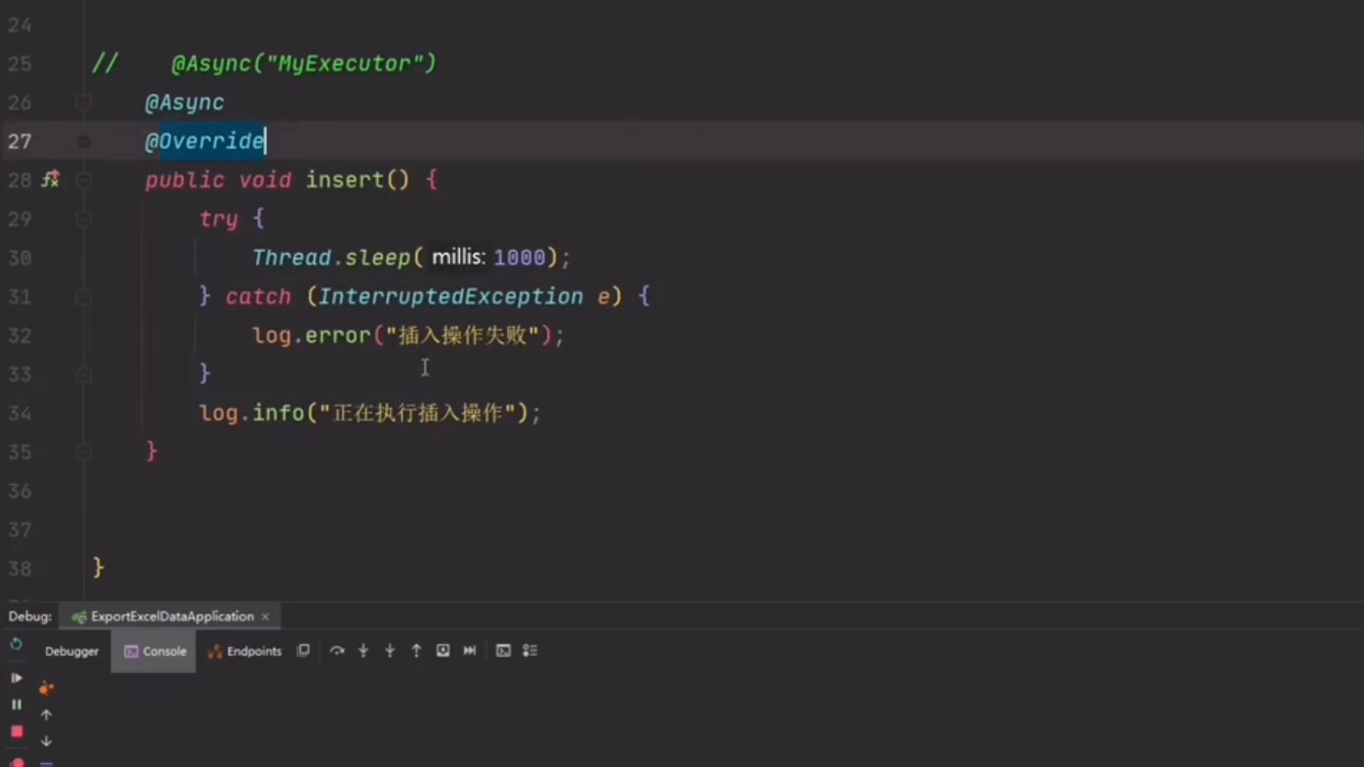Click line number 34 in the gutter
This screenshot has width=1364, height=767.
(20, 413)
